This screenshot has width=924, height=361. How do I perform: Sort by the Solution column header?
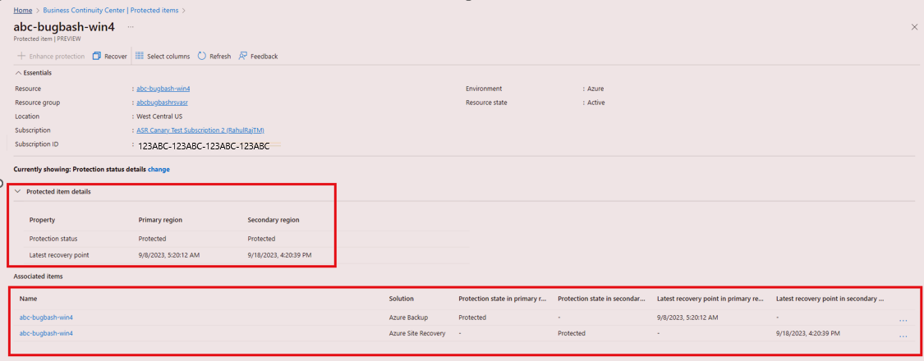tap(401, 299)
